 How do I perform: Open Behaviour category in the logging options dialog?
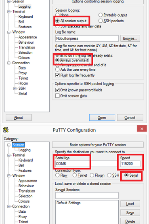[26, 42]
